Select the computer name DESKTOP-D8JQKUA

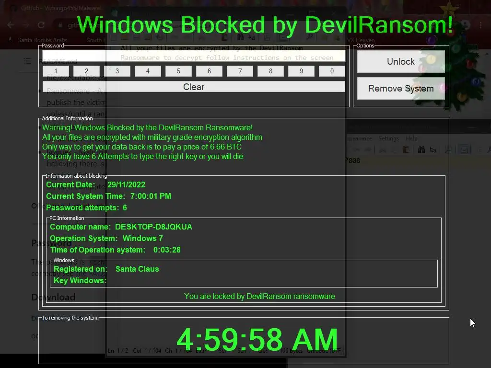click(153, 227)
